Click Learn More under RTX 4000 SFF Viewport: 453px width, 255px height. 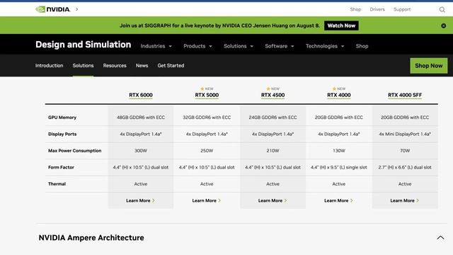click(404, 200)
